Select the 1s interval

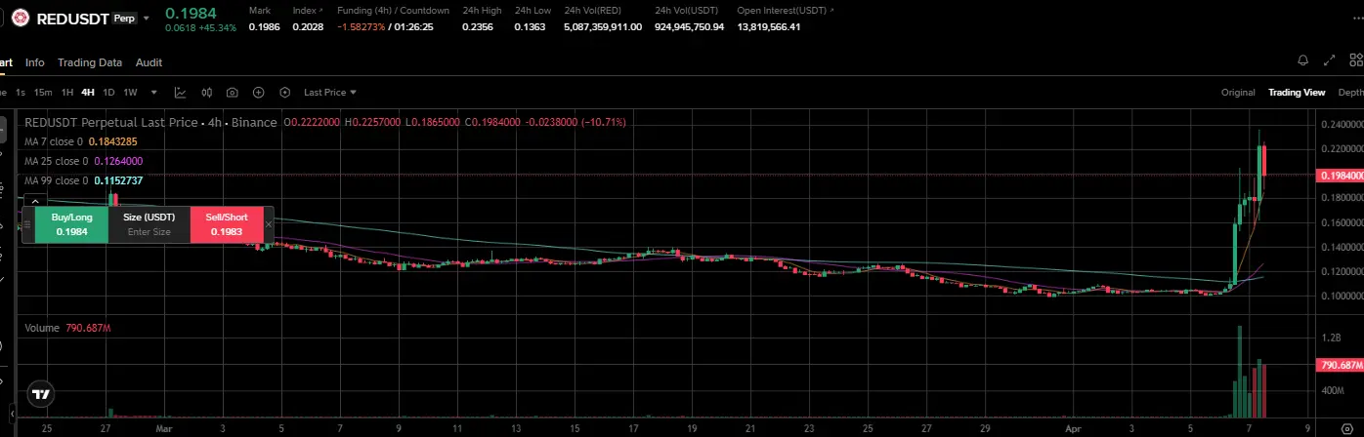[21, 93]
